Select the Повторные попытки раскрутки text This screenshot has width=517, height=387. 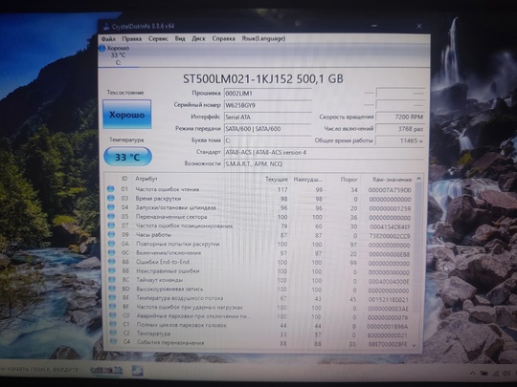[178, 244]
